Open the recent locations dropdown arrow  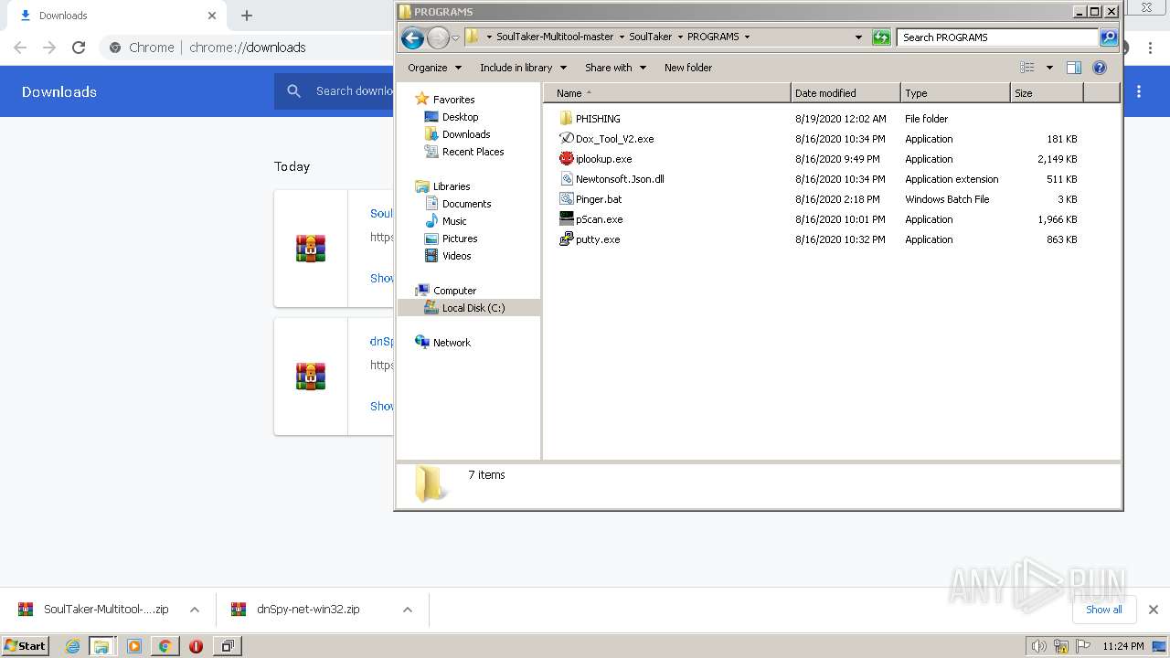pos(455,37)
